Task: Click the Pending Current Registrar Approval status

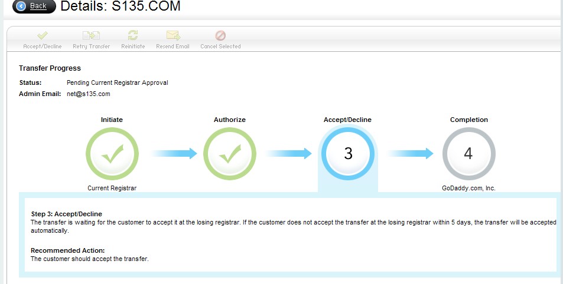Action: click(x=117, y=82)
